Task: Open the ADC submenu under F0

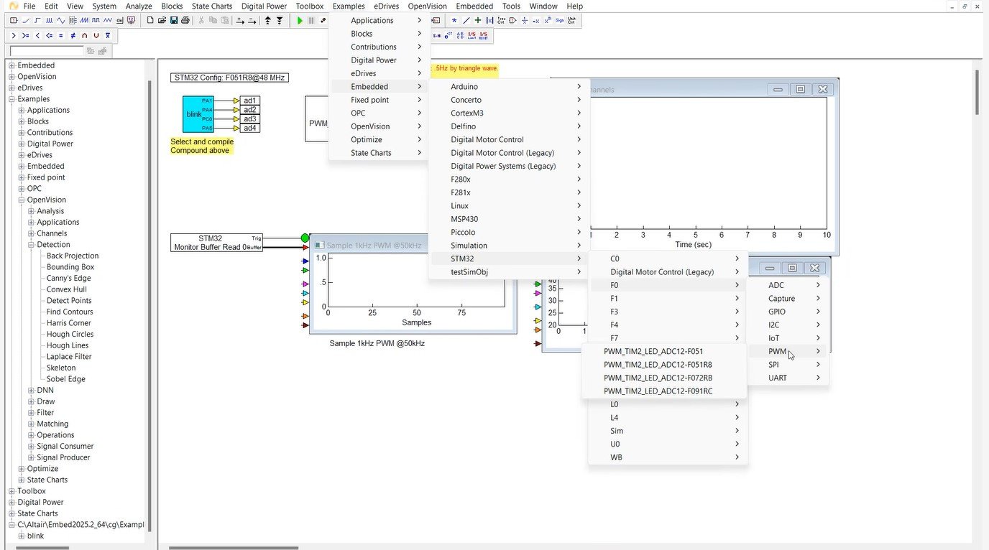Action: [x=788, y=285]
